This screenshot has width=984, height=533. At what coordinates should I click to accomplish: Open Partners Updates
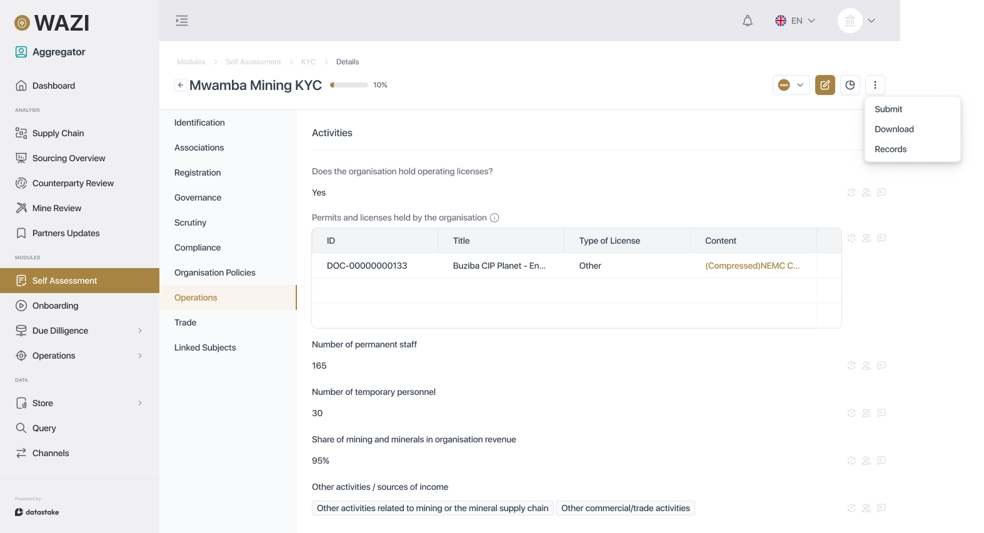pyautogui.click(x=79, y=233)
